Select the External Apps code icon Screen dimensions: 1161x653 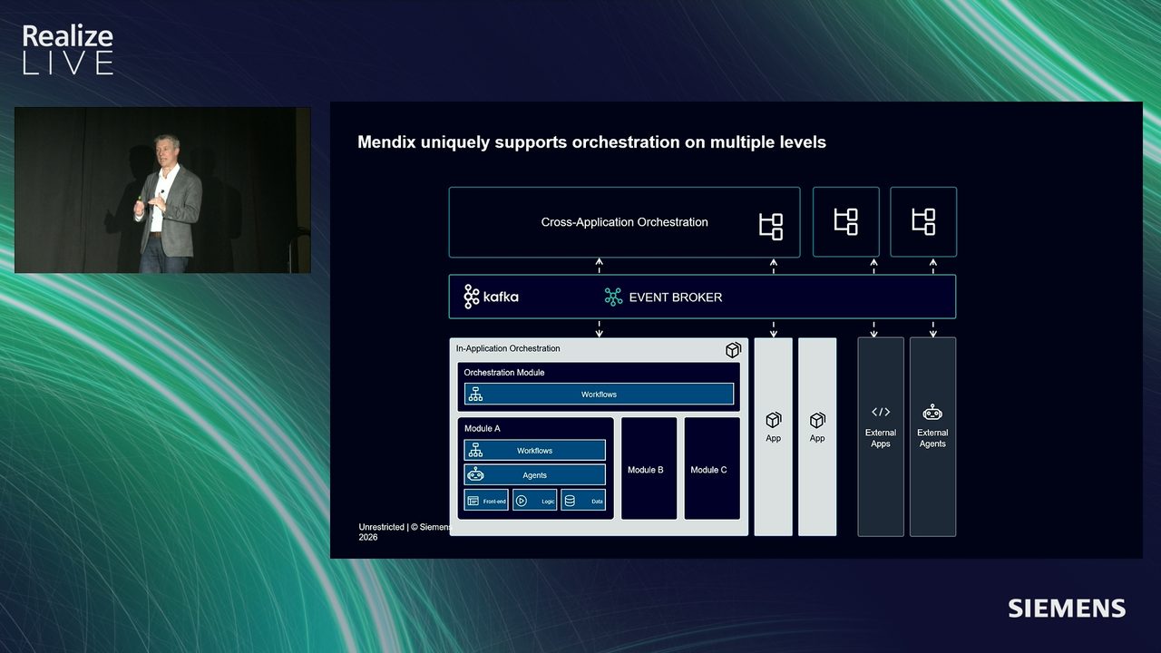[881, 412]
